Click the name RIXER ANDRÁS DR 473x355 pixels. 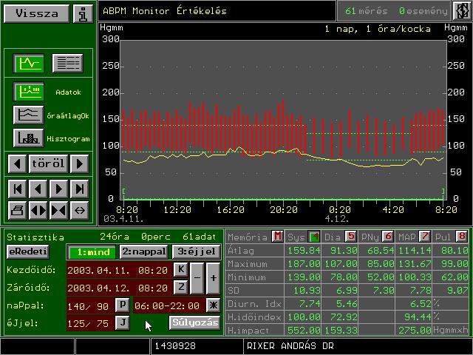(x=290, y=346)
